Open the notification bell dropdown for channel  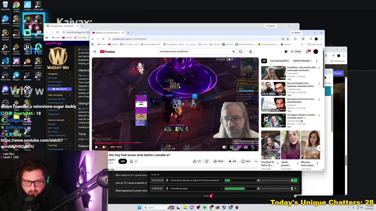click(133, 161)
